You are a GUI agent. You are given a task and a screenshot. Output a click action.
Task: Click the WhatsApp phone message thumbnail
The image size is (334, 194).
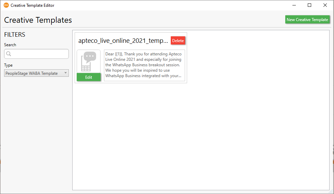click(x=89, y=61)
